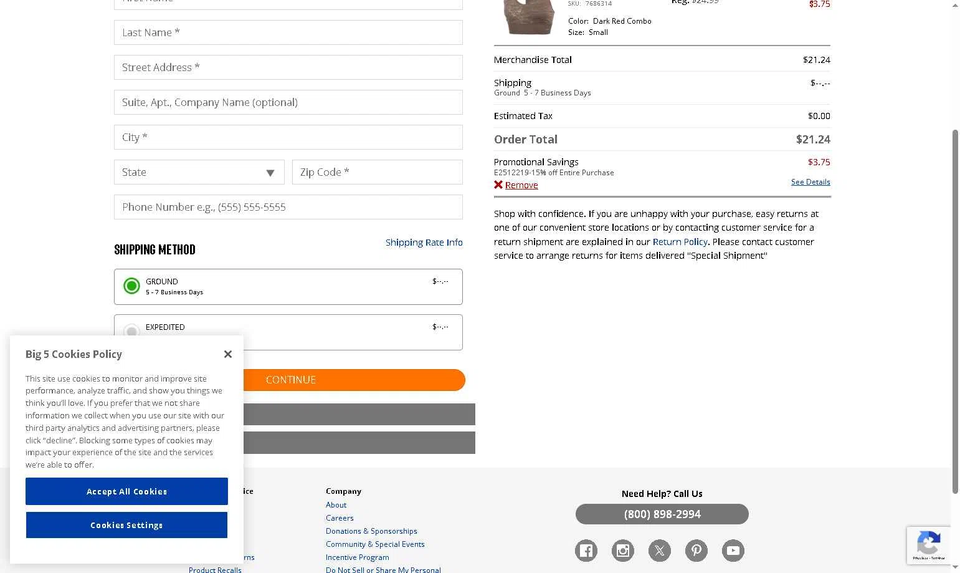Open the YouTube social icon
Image resolution: width=960 pixels, height=573 pixels.
click(733, 551)
